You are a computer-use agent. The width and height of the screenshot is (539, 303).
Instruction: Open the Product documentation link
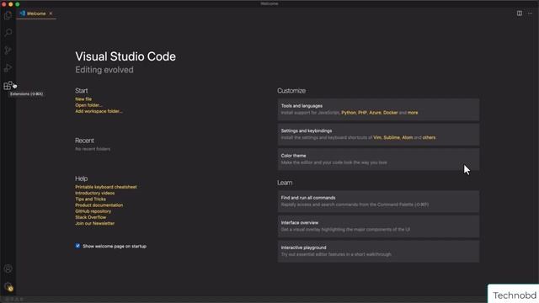tap(99, 205)
